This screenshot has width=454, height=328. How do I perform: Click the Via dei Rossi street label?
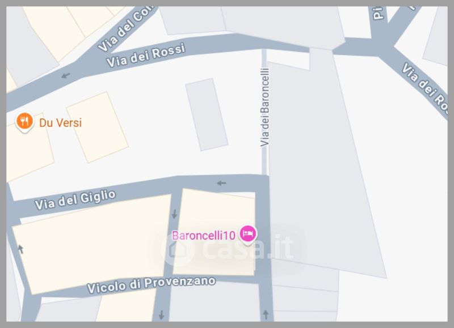[146, 55]
